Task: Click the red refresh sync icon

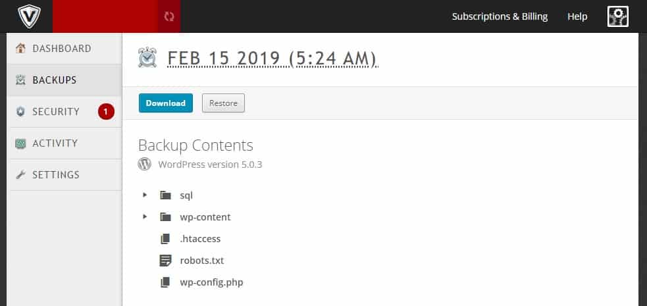Action: pos(169,16)
